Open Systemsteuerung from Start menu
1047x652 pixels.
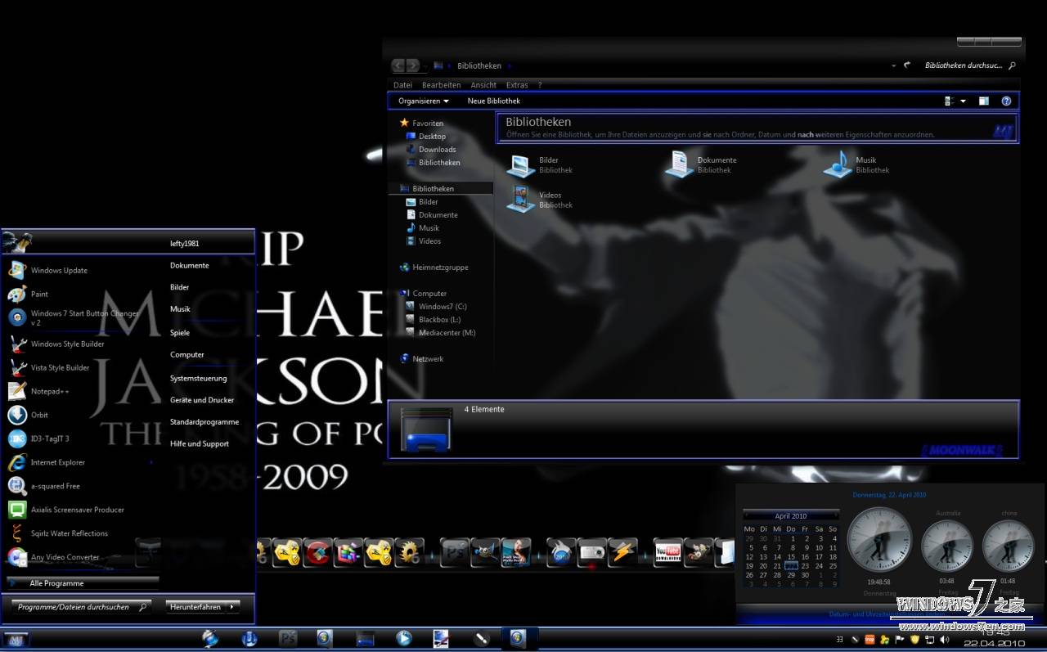[199, 379]
